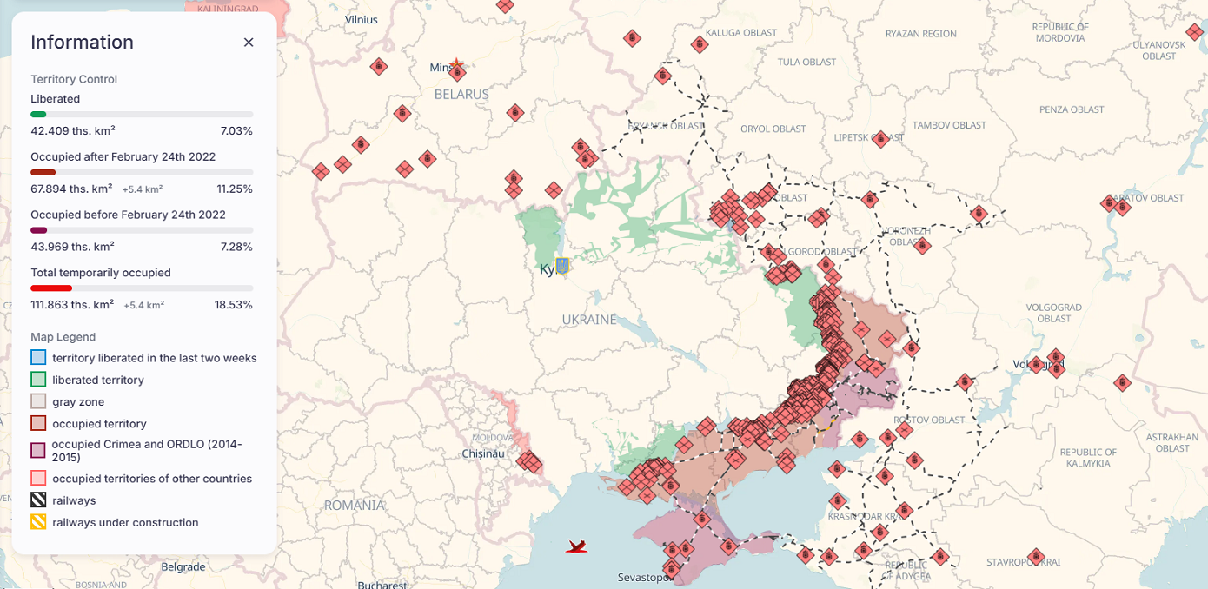Select the marker in Voronezh Oblast
1208x589 pixels.
point(922,246)
